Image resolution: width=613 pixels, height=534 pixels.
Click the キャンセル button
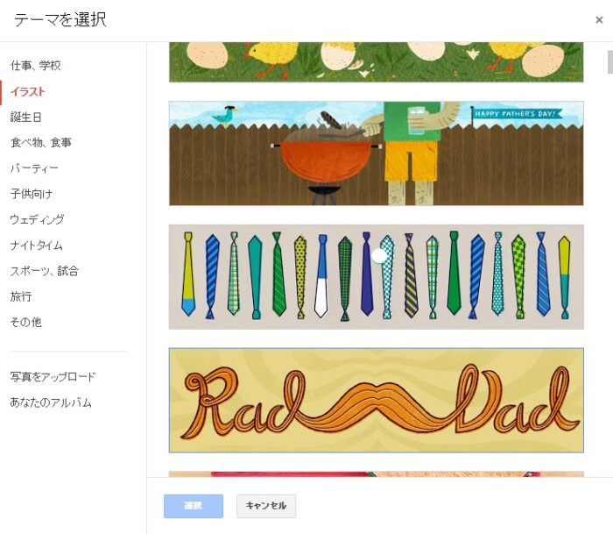266,506
